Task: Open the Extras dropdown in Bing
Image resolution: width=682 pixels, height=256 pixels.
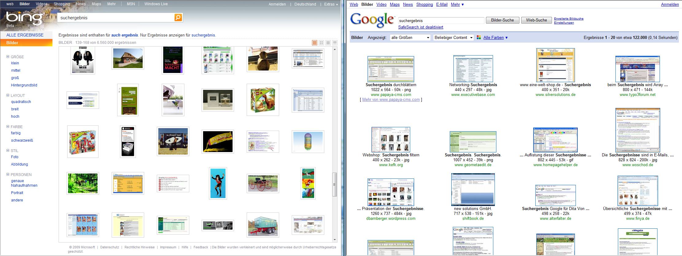Action: tap(331, 4)
